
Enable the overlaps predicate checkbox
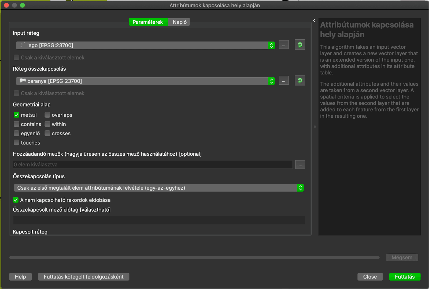pyautogui.click(x=47, y=115)
